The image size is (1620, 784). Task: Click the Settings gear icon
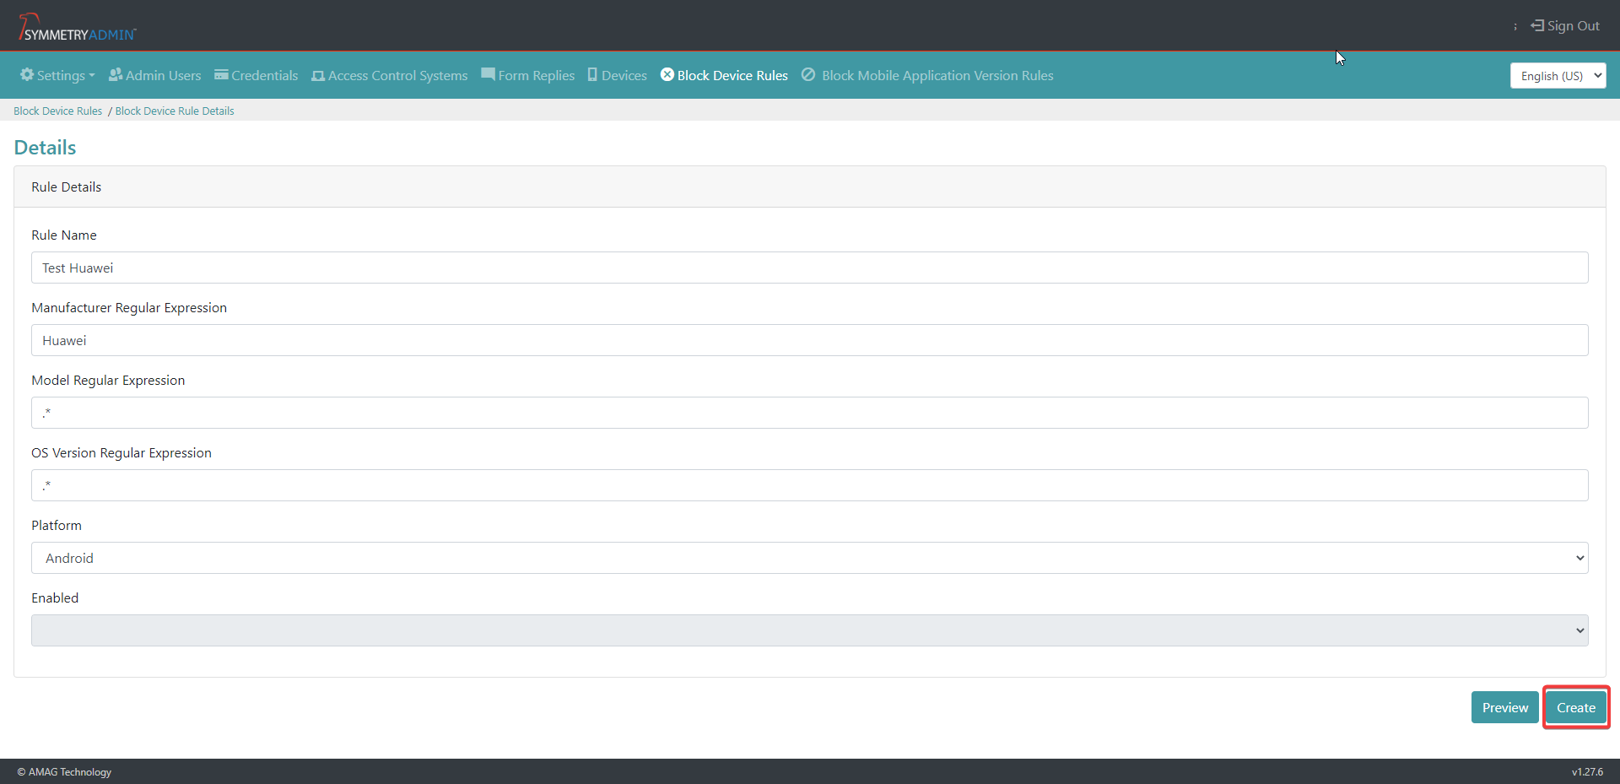tap(27, 74)
